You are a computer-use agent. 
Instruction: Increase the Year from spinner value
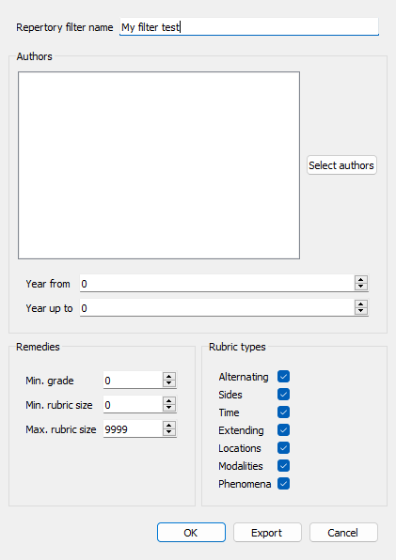click(x=361, y=280)
